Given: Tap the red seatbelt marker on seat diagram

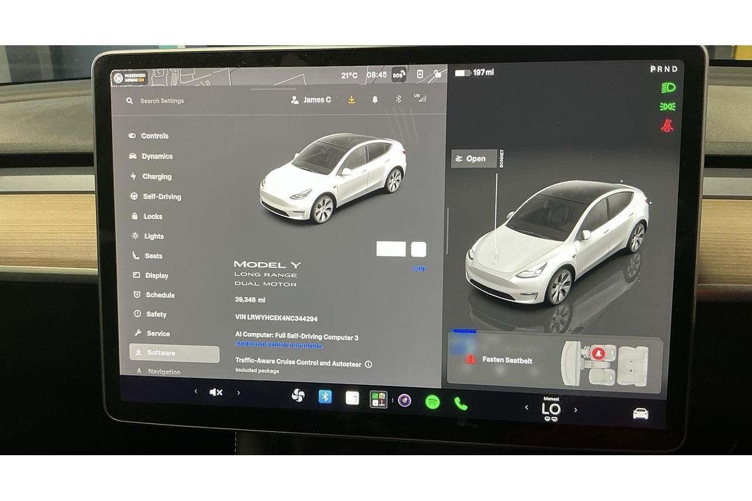Looking at the screenshot, I should tap(598, 353).
